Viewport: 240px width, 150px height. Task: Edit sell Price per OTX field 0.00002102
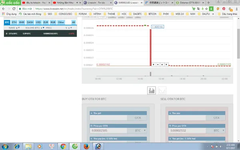point(187,130)
